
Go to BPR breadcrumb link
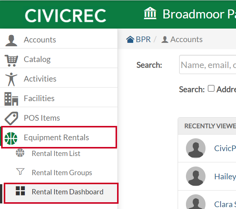(x=143, y=39)
